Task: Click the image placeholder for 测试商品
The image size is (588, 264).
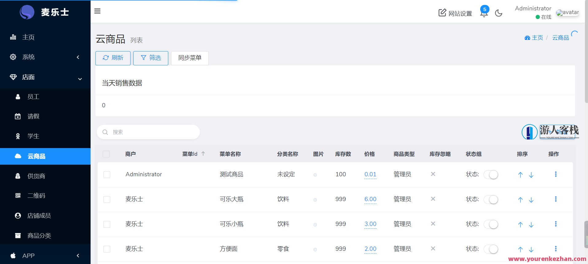Action: [x=315, y=175]
